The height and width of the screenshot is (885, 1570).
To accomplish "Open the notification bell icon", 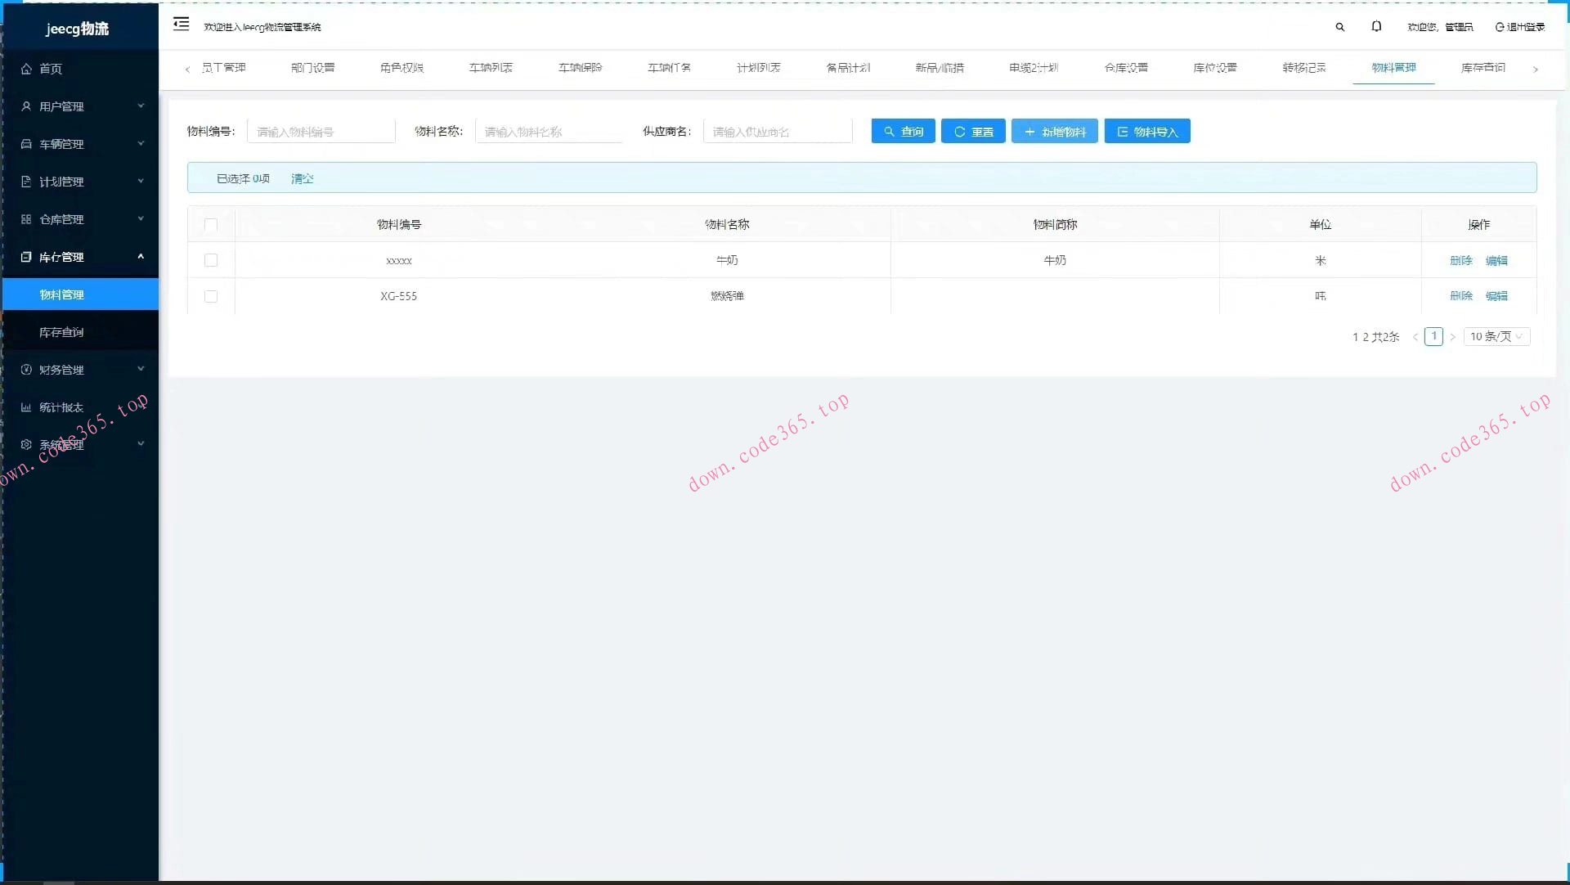I will point(1376,27).
